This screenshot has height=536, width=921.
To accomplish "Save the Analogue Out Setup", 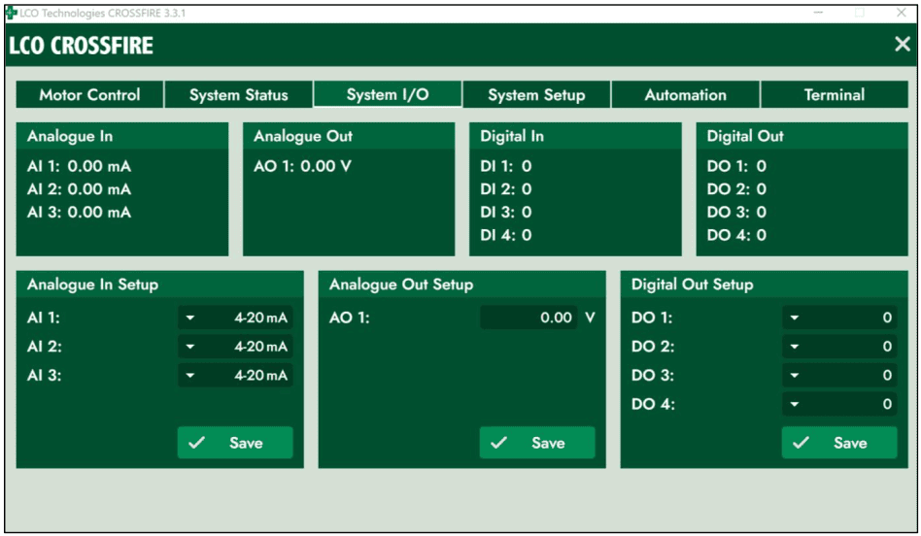I will (537, 443).
